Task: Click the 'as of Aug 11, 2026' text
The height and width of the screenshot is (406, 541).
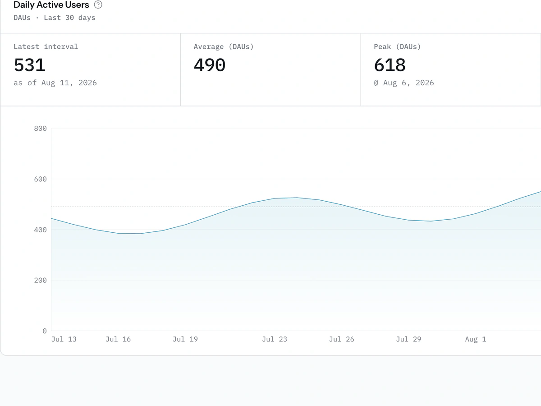Action: click(55, 83)
